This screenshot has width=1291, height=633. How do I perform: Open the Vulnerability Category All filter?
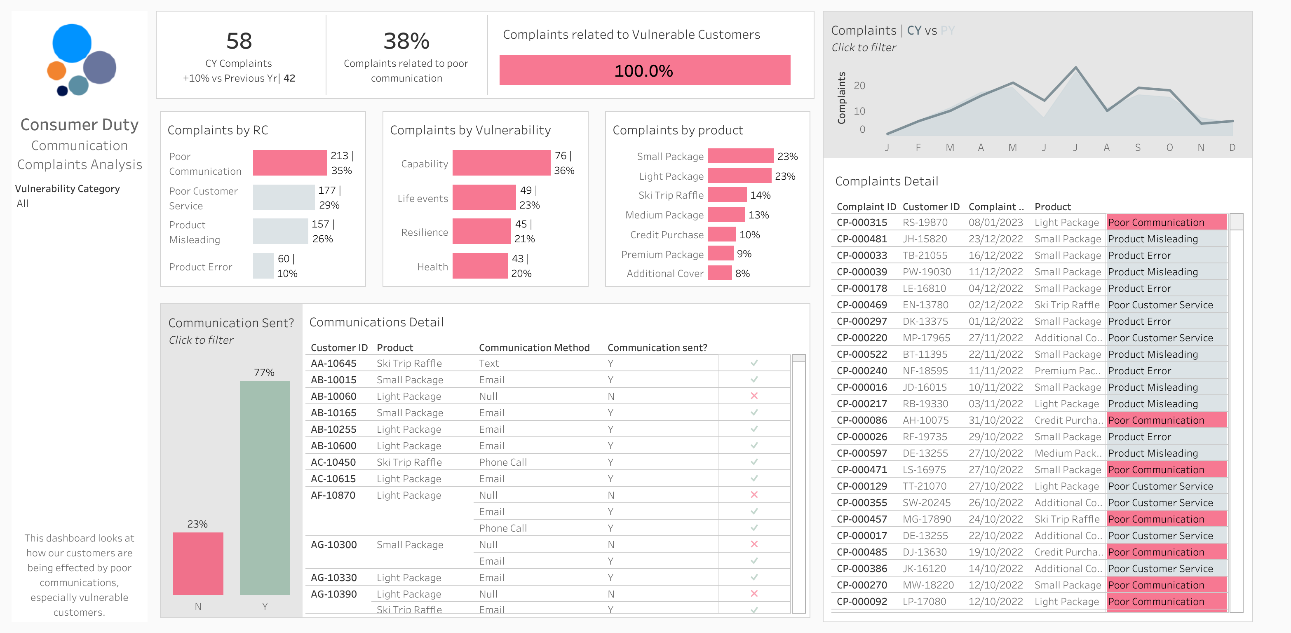pyautogui.click(x=23, y=204)
